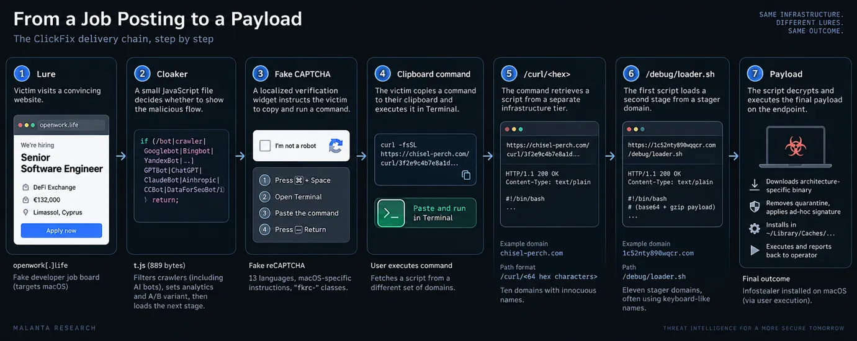Click the return; code line
Viewport: 857px width, 341px height.
(161, 200)
